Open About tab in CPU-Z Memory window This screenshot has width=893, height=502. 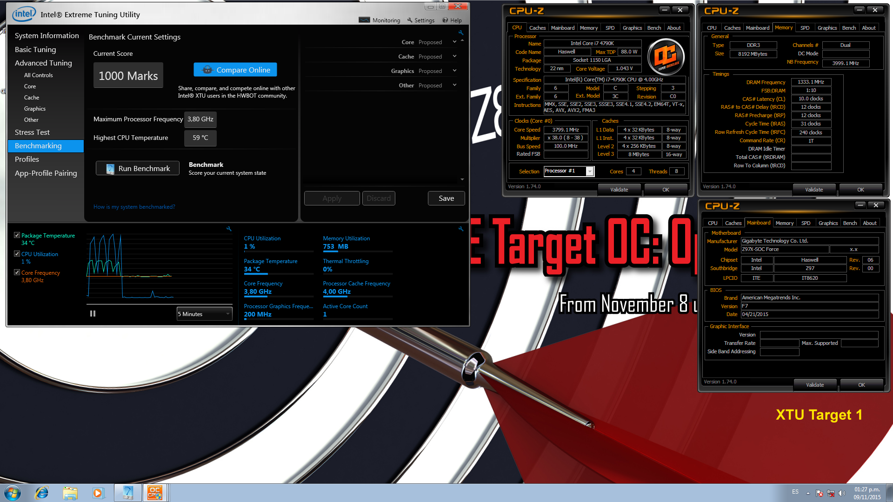point(868,28)
